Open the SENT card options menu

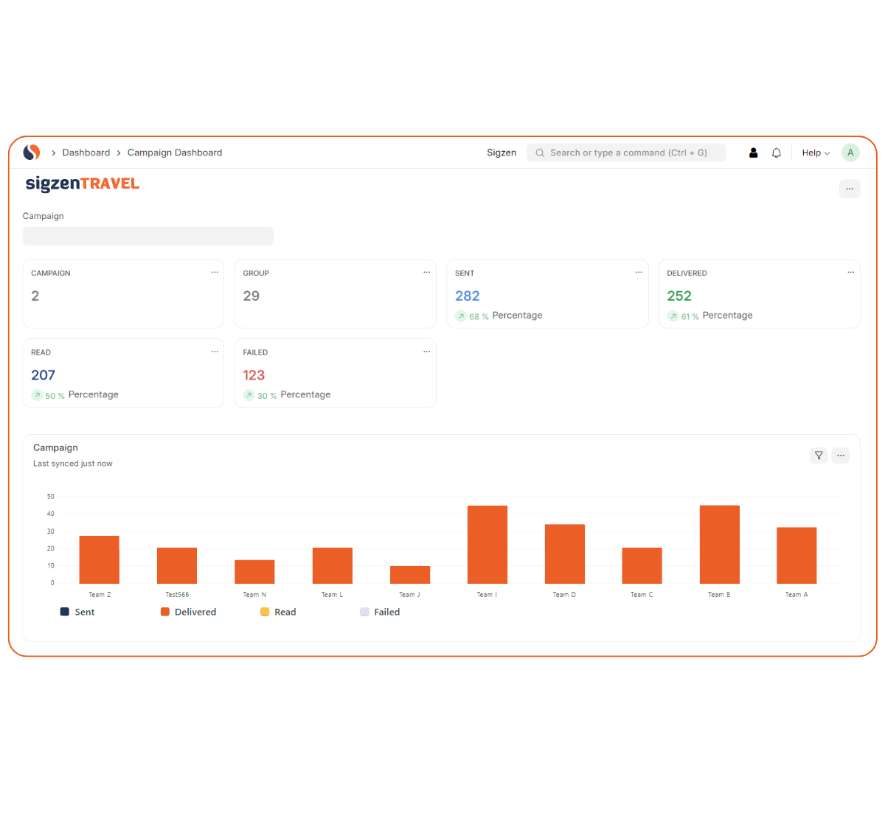(x=639, y=273)
